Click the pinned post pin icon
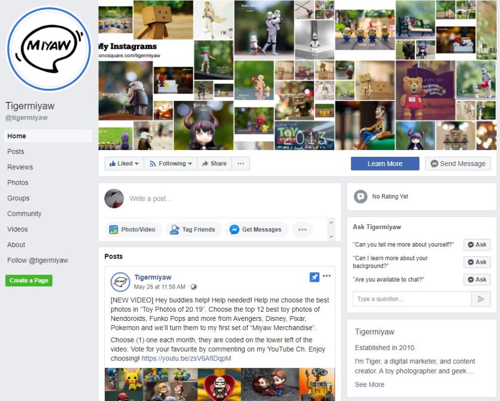Image resolution: width=500 pixels, height=401 pixels. pyautogui.click(x=314, y=277)
